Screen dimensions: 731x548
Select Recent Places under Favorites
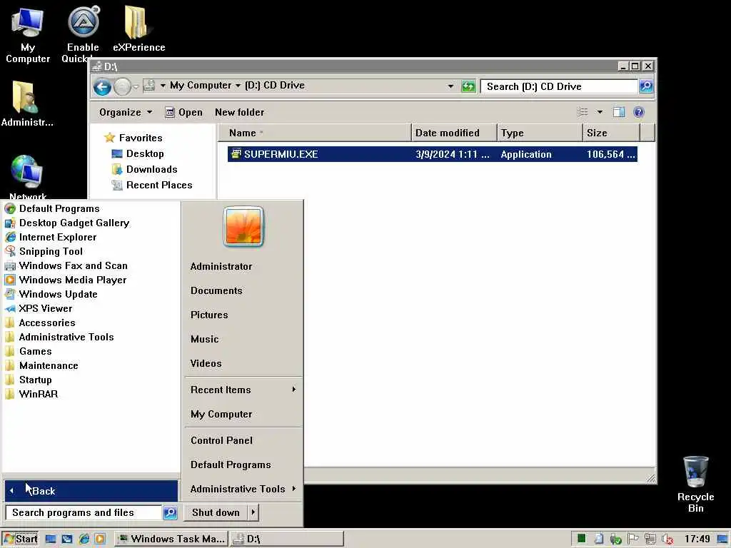152,185
